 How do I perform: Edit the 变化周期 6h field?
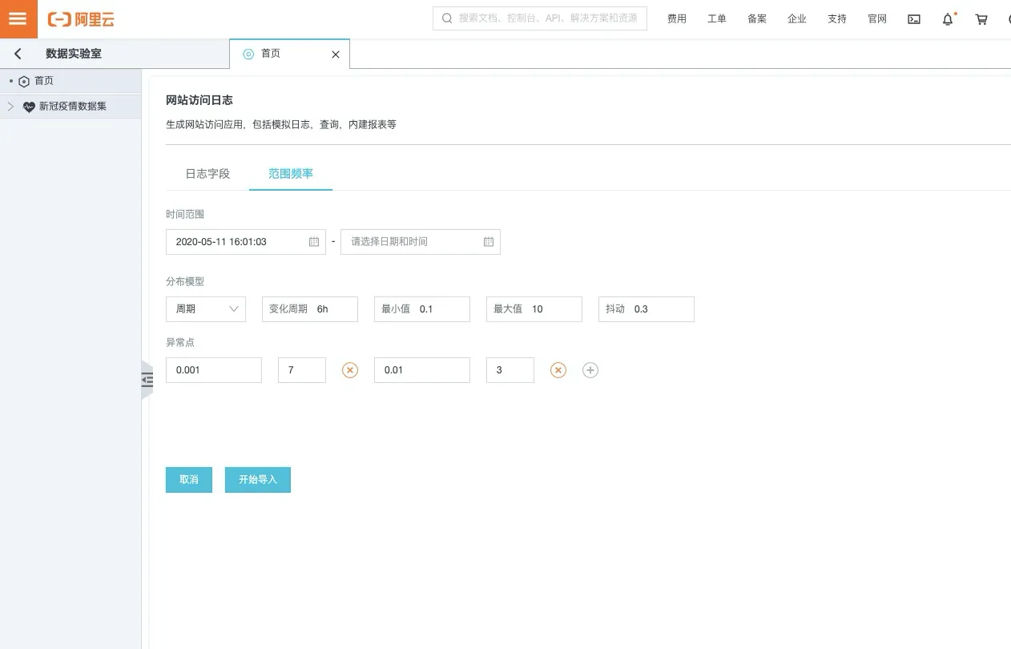click(x=310, y=309)
